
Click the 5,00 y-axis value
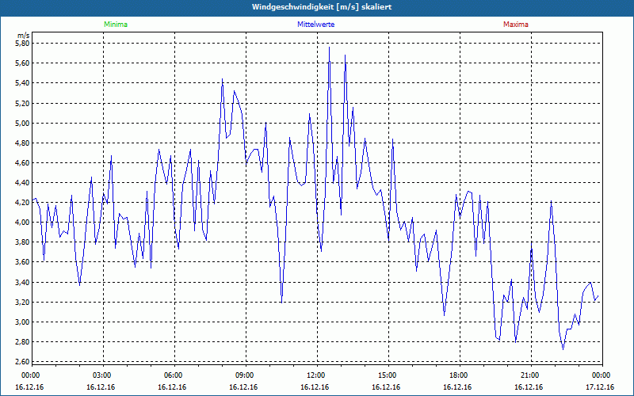click(22, 123)
